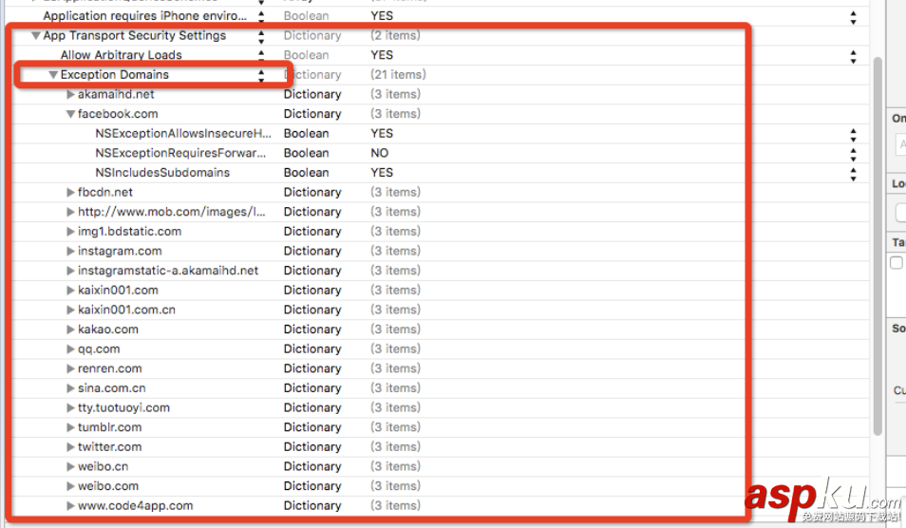Expand the sina.com.cn entry
906x528 pixels.
[70, 388]
